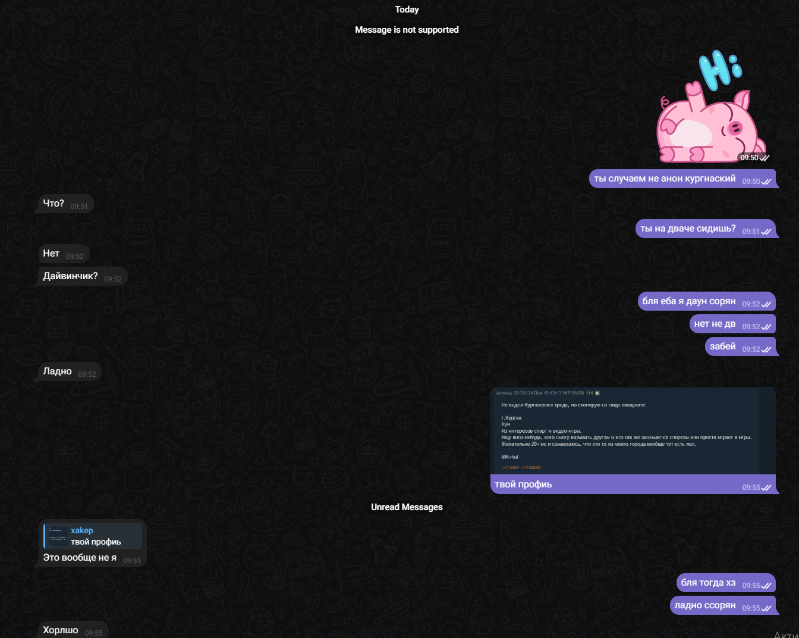Click read checkmarks on "бля тогда хз" message
This screenshot has width=799, height=638.
(x=766, y=586)
